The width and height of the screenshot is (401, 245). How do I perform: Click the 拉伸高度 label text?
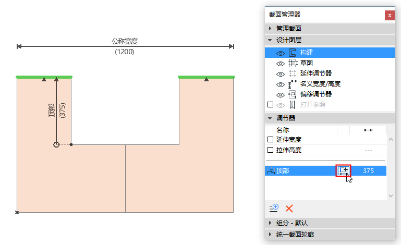point(289,150)
